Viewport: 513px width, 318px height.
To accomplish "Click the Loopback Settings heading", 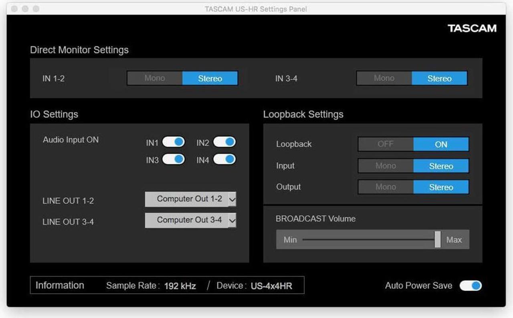I will [303, 114].
